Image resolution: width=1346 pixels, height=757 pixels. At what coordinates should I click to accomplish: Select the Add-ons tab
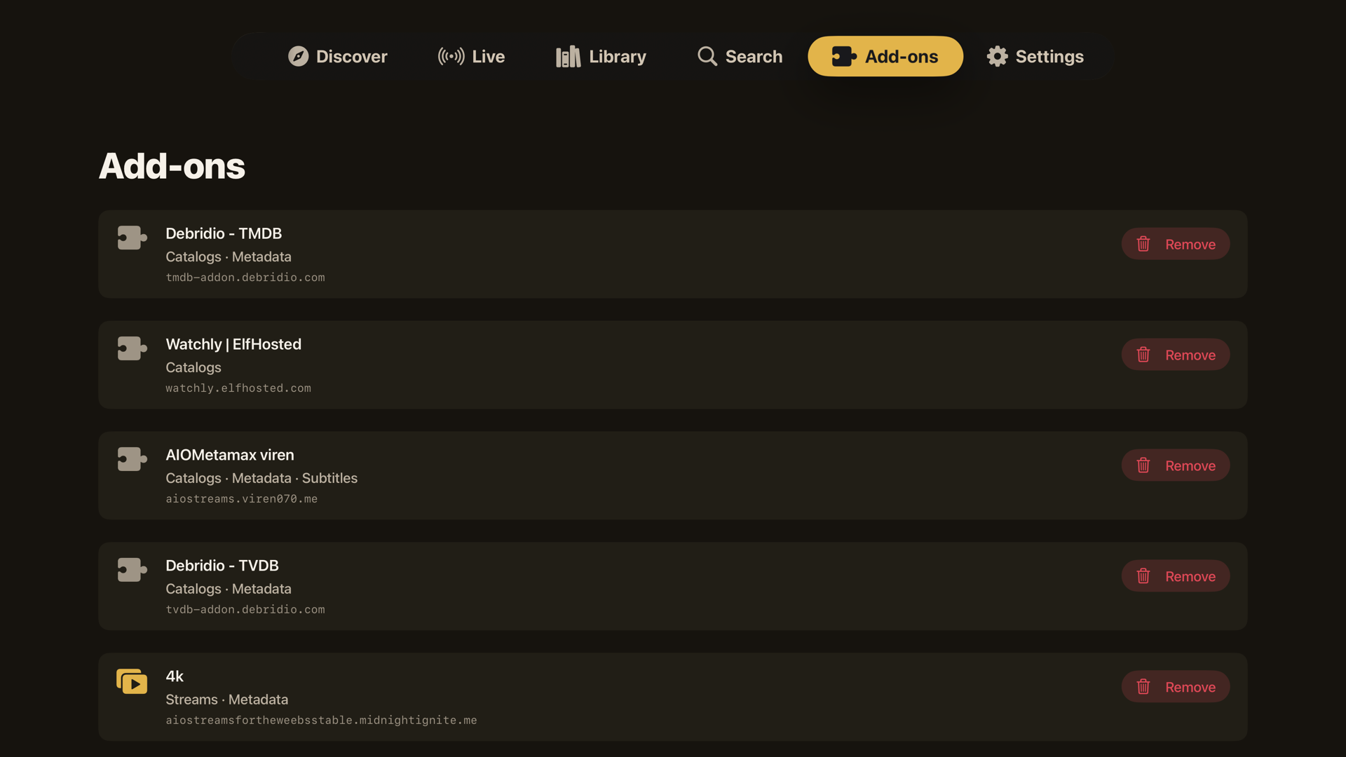point(885,56)
